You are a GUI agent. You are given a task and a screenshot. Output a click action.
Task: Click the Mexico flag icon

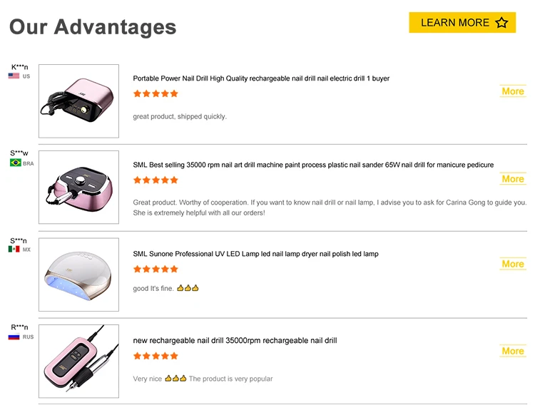[14, 250]
